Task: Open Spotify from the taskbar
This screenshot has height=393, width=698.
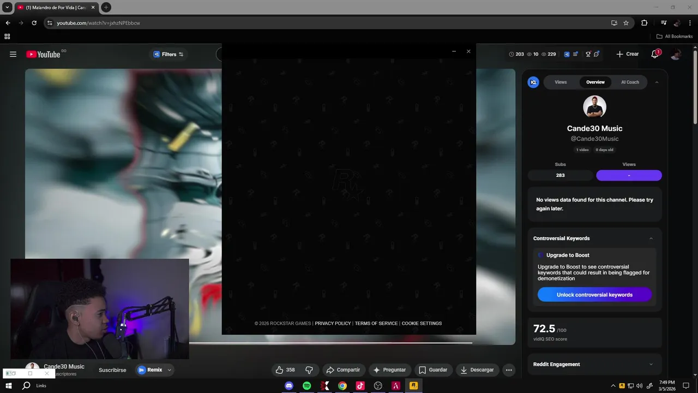Action: pyautogui.click(x=307, y=385)
